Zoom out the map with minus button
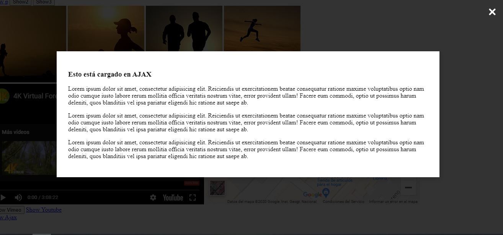503x235 pixels. click(x=408, y=188)
